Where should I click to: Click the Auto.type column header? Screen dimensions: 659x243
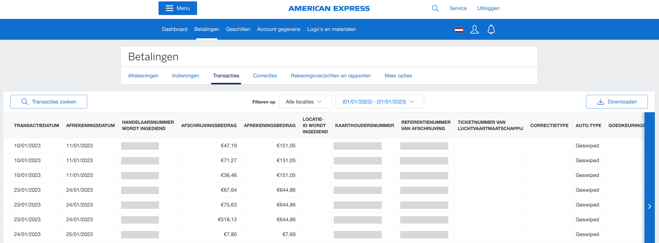click(588, 126)
